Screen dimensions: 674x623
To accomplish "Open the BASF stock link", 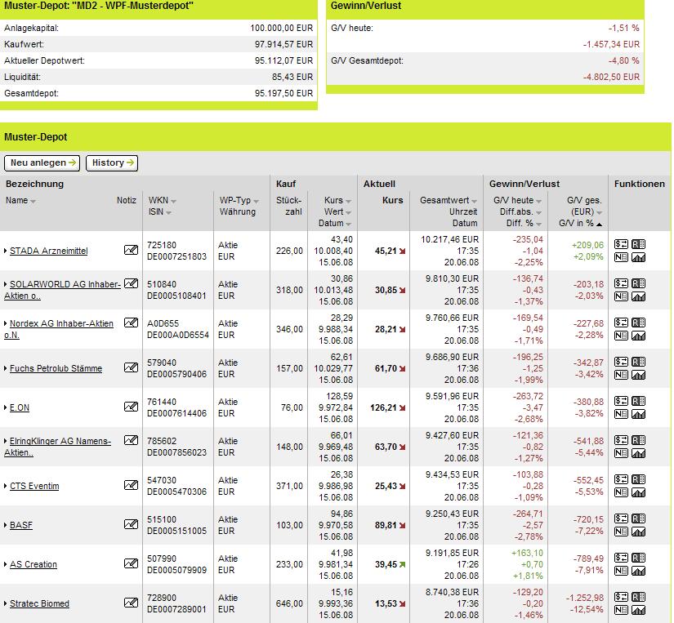I will 21,525.
